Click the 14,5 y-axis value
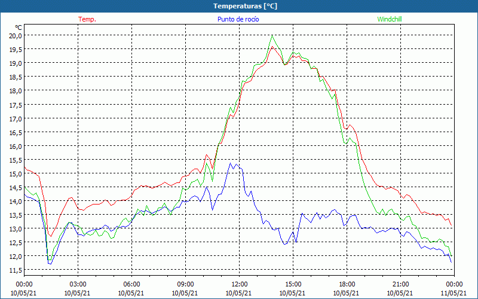The height and width of the screenshot is (299, 478). pyautogui.click(x=16, y=188)
